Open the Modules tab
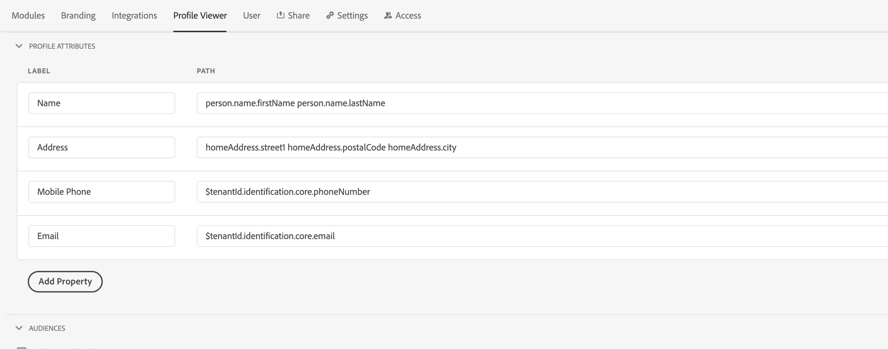 [x=28, y=16]
